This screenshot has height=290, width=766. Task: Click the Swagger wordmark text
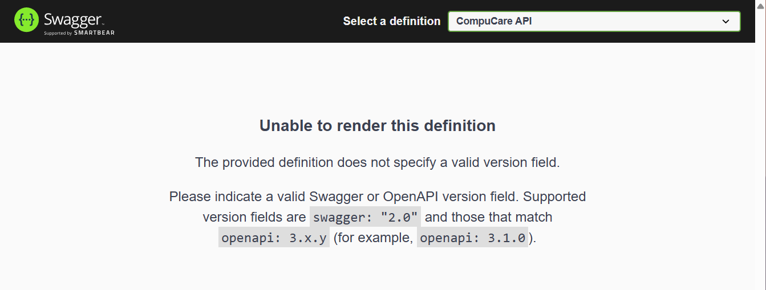tap(73, 19)
